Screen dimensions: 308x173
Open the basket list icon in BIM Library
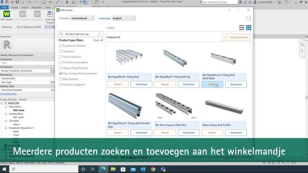point(248,18)
